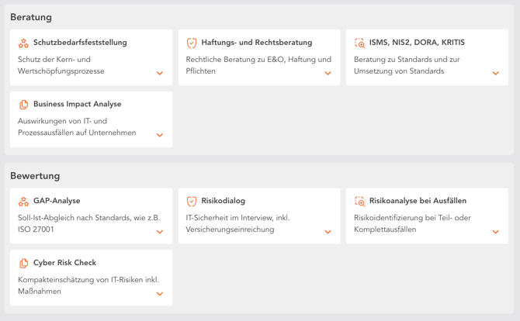Expand the Risikoanalyse bei Ausfällen chevron

pyautogui.click(x=496, y=232)
